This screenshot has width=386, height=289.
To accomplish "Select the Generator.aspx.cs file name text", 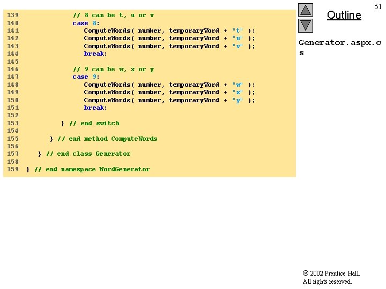I will click(340, 48).
